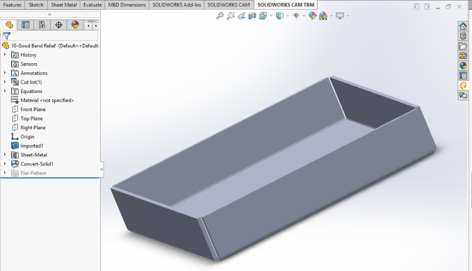Image resolution: width=472 pixels, height=271 pixels.
Task: Open the Design Library task pane icon
Action: point(463,36)
